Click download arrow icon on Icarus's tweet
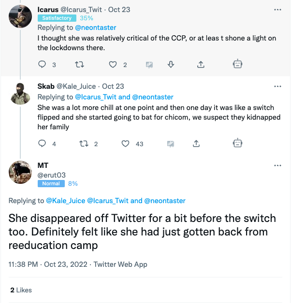The height and width of the screenshot is (303, 291). click(x=171, y=64)
